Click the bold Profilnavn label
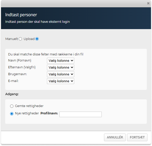The width and height of the screenshot is (152, 146). [49, 113]
